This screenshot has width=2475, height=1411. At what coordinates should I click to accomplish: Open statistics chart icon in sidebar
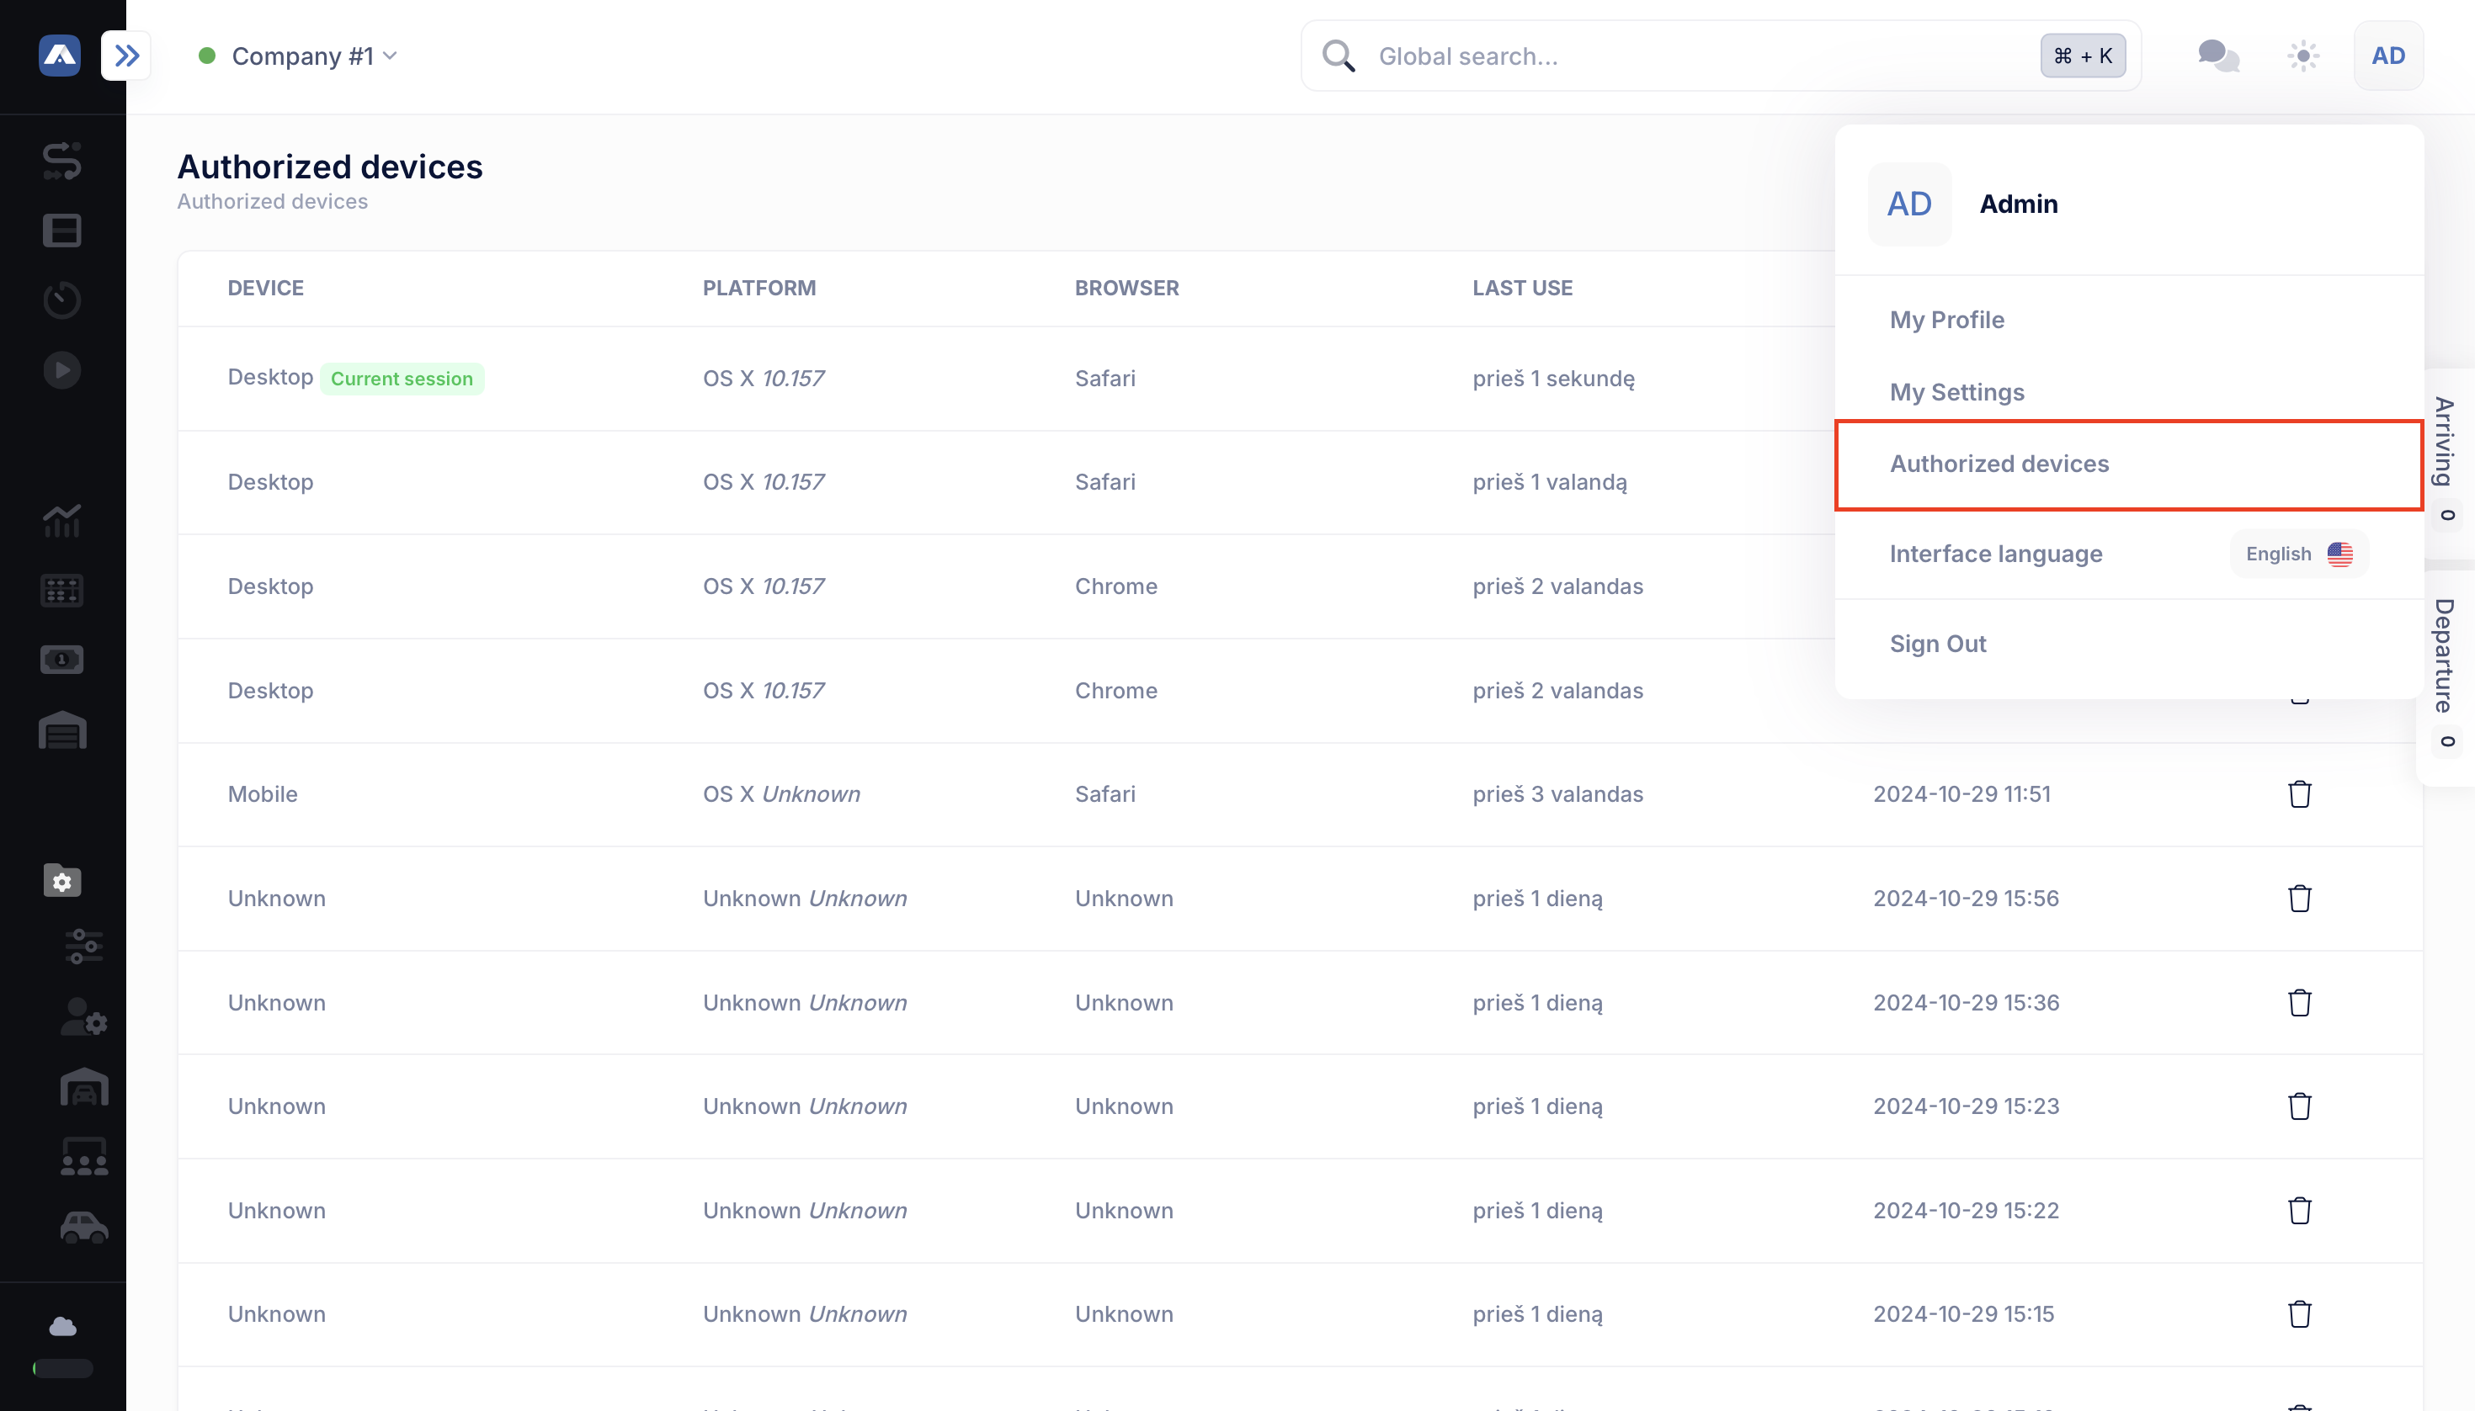coord(62,519)
